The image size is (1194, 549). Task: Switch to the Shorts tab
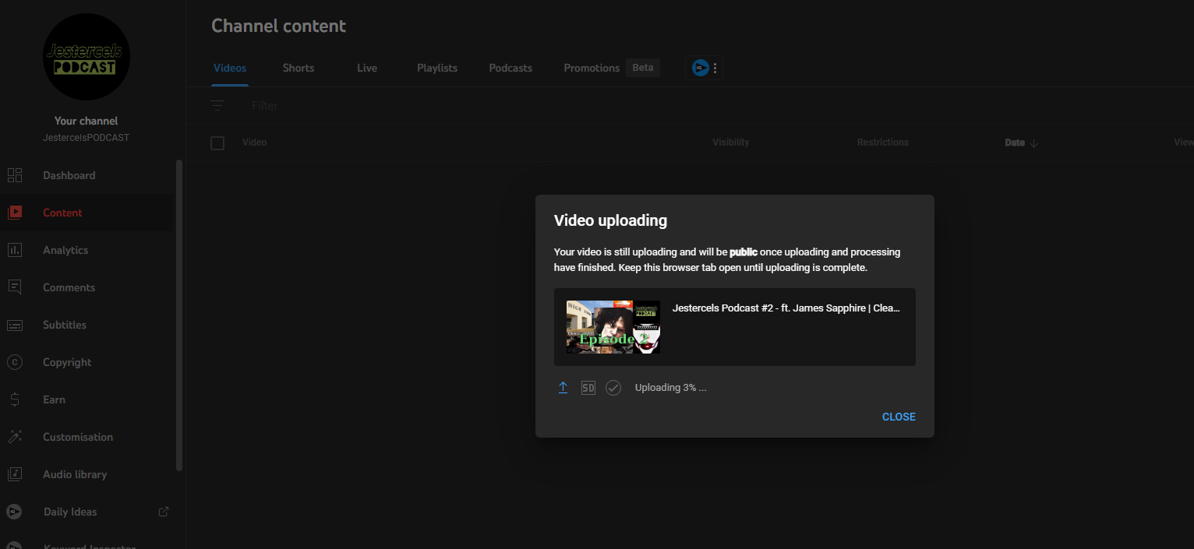point(298,68)
